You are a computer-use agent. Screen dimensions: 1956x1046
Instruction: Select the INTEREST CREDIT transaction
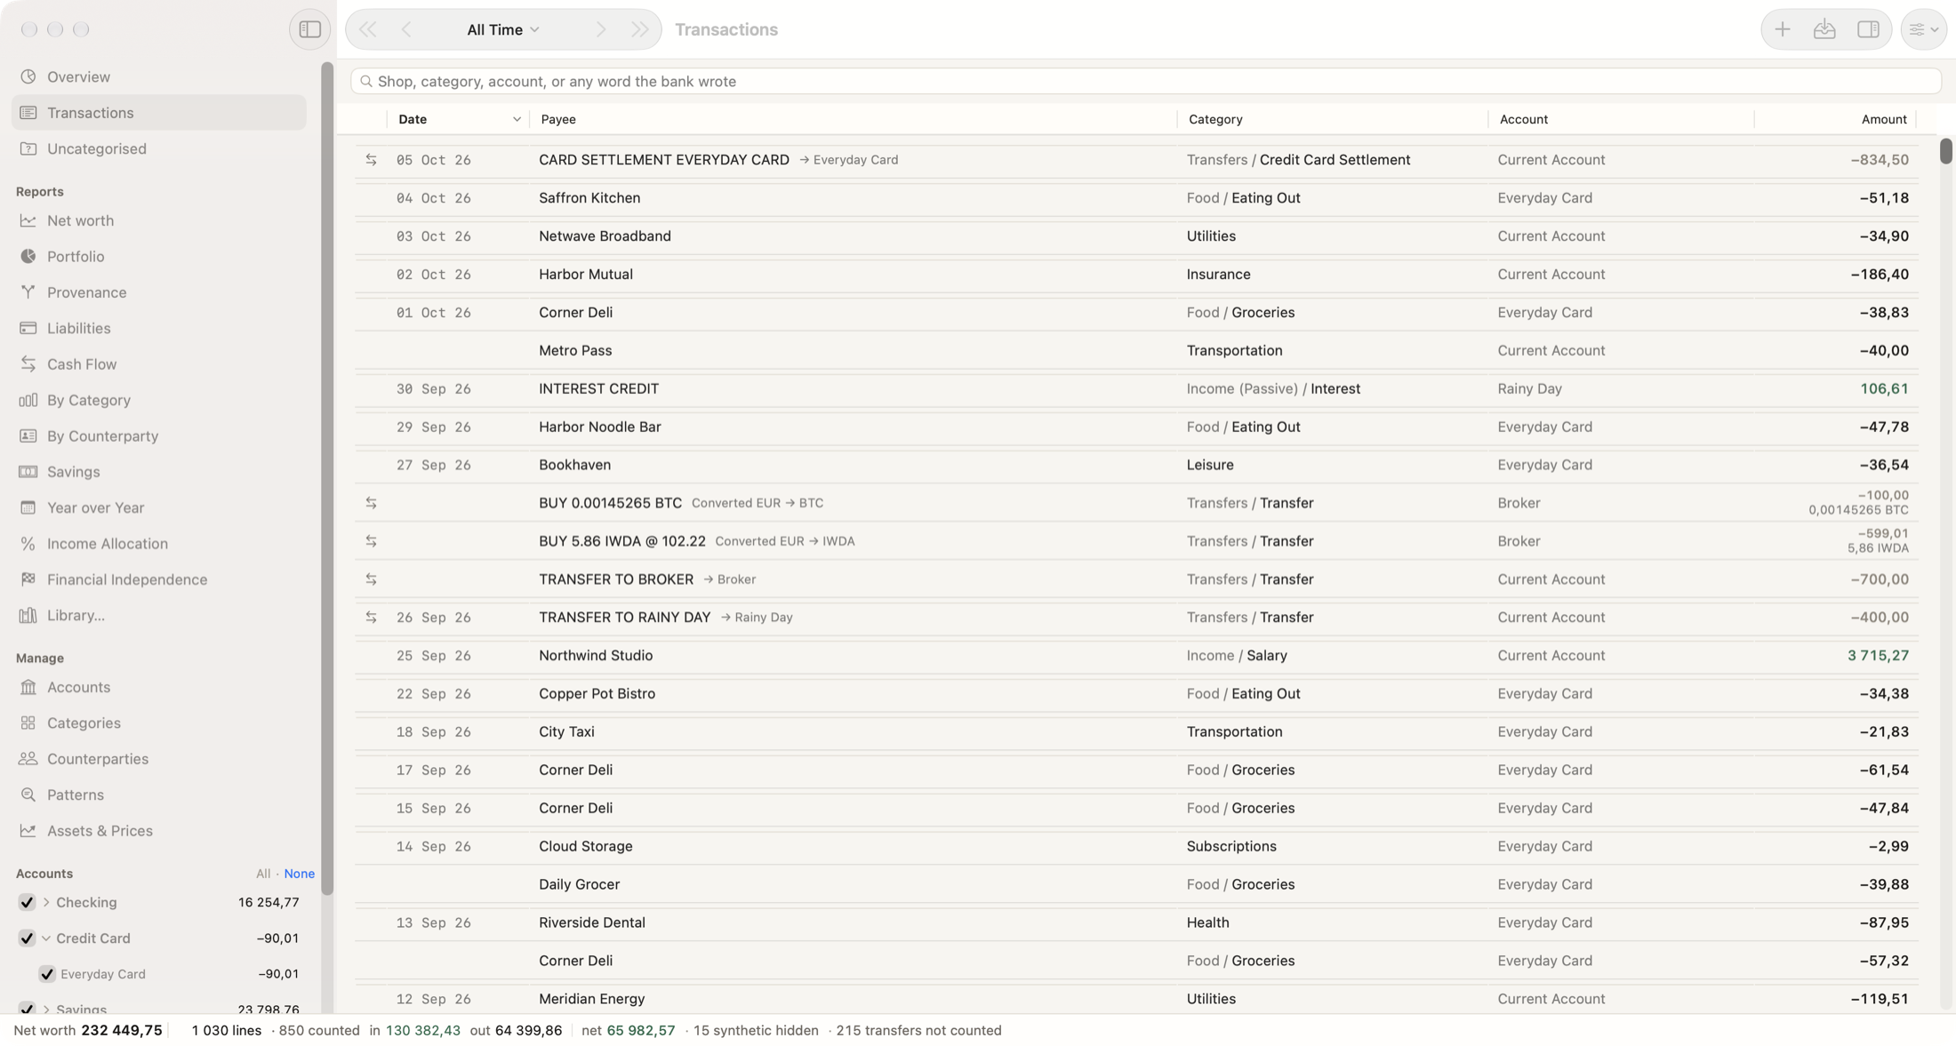pos(1136,389)
